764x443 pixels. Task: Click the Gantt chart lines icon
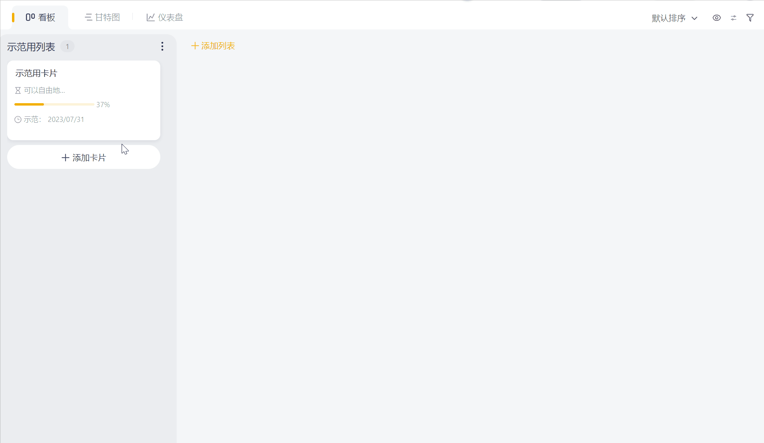(89, 18)
